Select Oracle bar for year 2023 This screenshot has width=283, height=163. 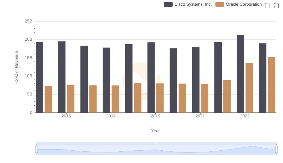tap(249, 88)
